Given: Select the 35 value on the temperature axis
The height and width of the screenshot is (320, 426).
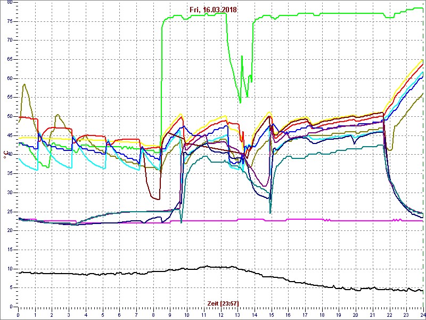Looking at the screenshot, I should click(x=10, y=174).
